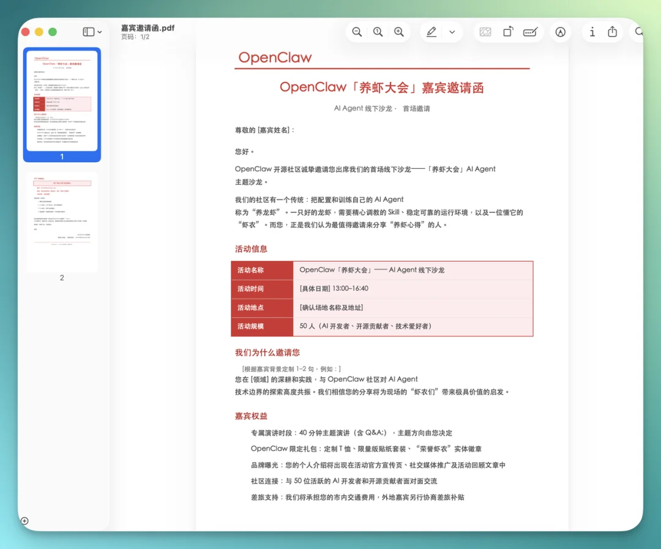This screenshot has width=661, height=549.
Task: Open the form filling signature tool
Action: [531, 32]
